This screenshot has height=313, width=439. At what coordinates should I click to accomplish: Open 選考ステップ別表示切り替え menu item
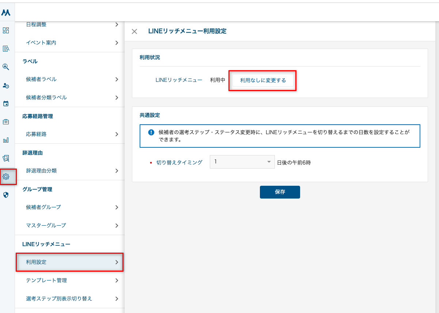tap(70, 299)
